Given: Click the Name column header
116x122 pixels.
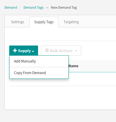Looking at the screenshot, I should coord(73,66).
